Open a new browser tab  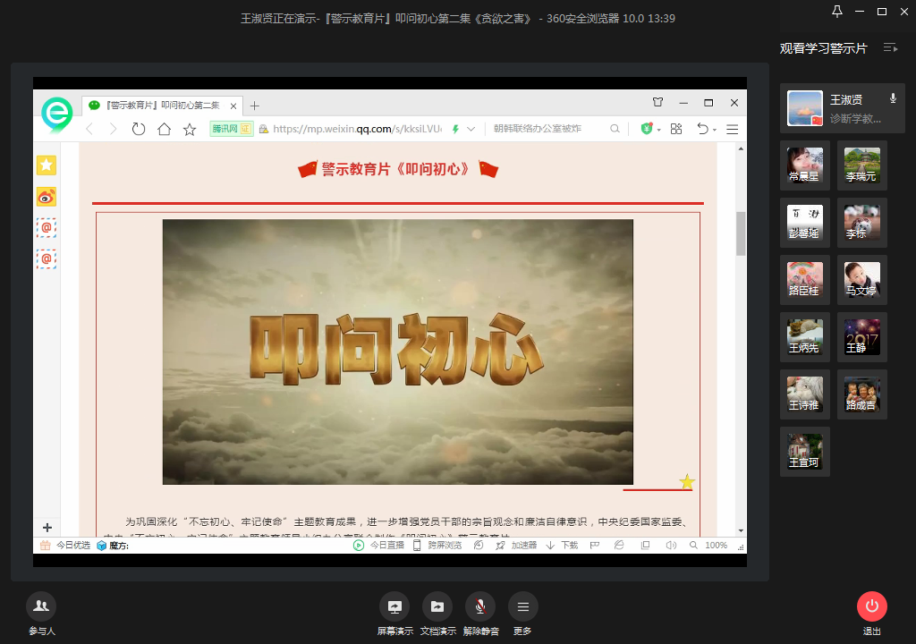tap(255, 105)
